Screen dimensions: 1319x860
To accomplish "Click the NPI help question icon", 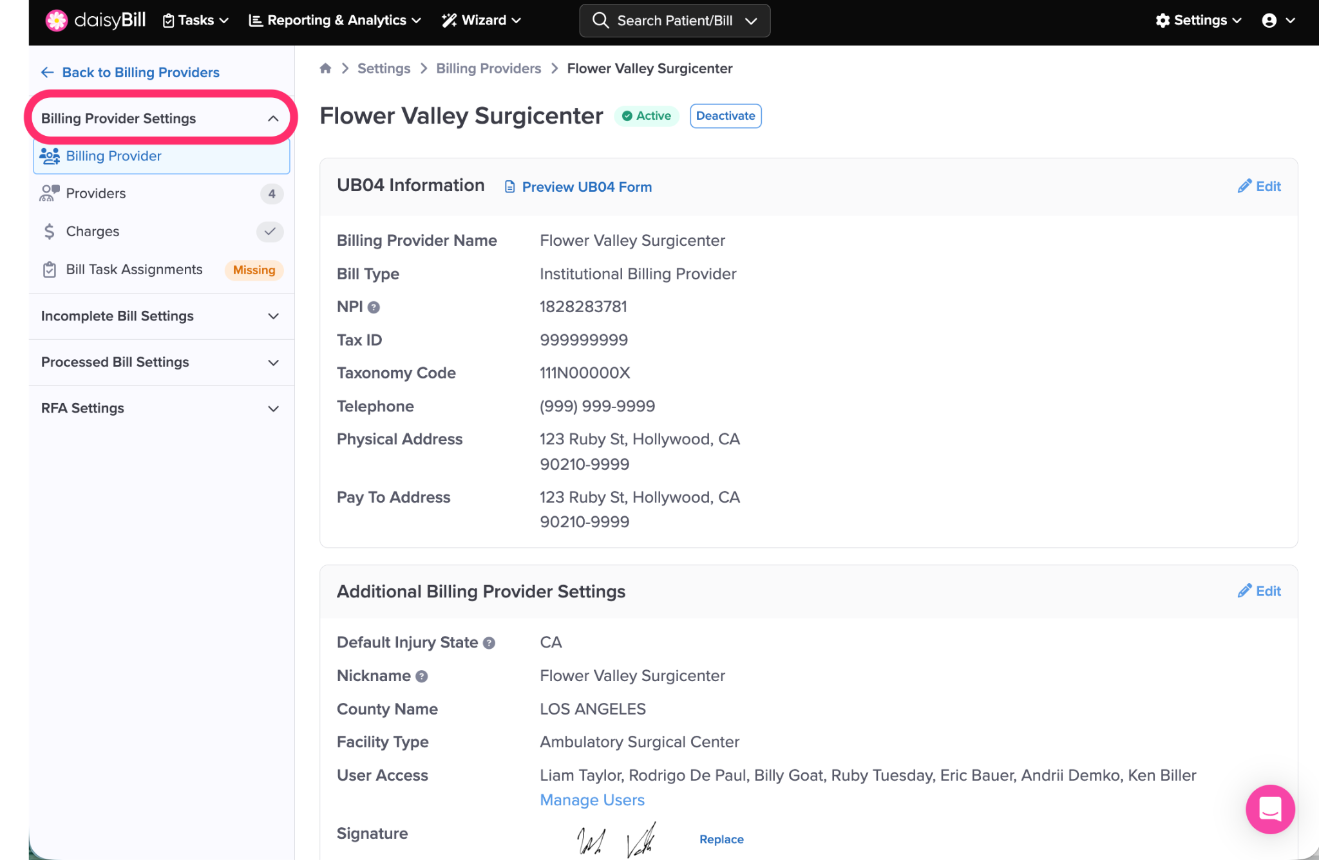I will coord(374,308).
